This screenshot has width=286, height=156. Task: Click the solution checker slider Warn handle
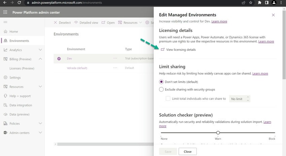point(218,133)
